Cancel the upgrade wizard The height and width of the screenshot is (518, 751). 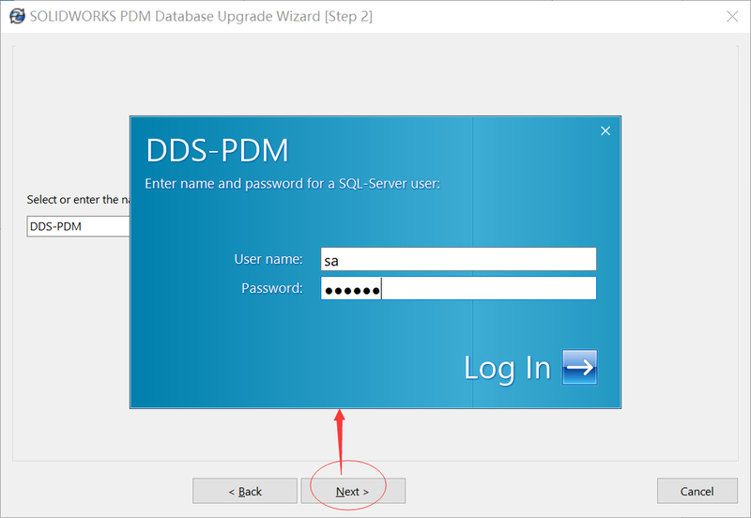tap(697, 491)
